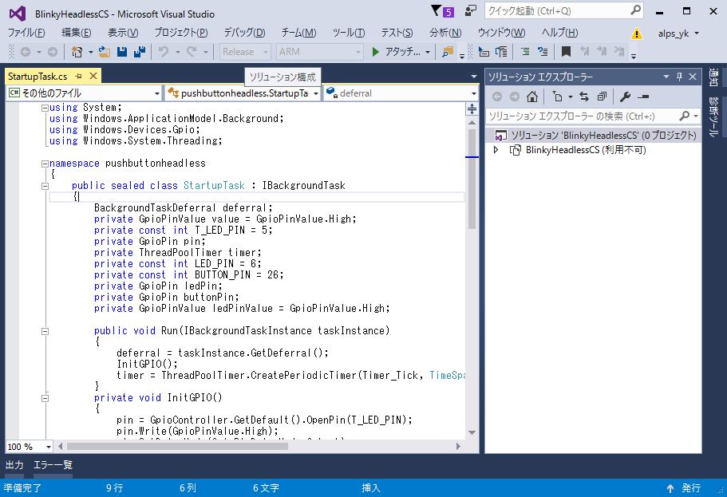Click the yellow warning triangle near the account
The width and height of the screenshot is (727, 497).
(637, 34)
